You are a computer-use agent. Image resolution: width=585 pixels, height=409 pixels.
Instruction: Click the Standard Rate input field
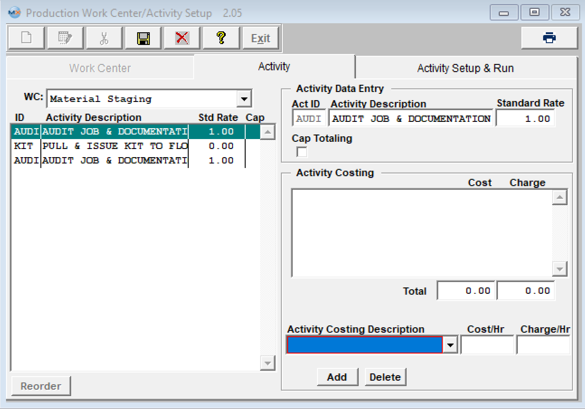[525, 119]
